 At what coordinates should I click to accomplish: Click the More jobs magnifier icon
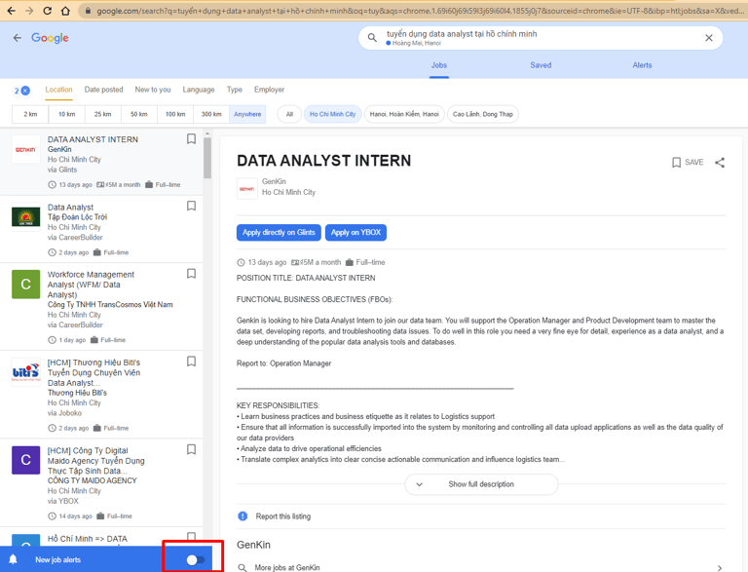(243, 568)
